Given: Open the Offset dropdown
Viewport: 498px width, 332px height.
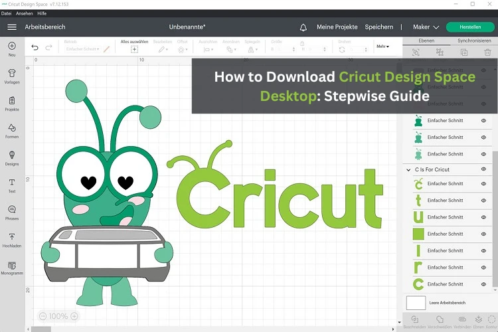Looking at the screenshot, I should point(183,50).
